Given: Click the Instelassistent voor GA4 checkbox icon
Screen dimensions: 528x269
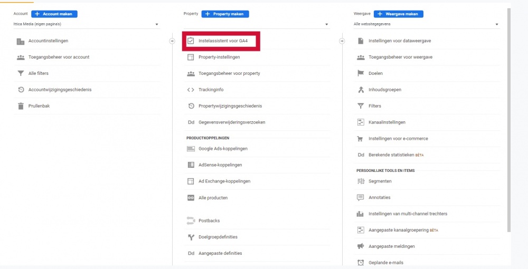Looking at the screenshot, I should 191,41.
